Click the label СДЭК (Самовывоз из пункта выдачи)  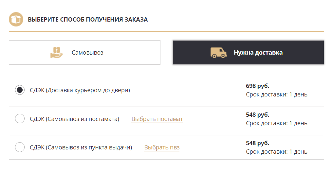[81, 147]
